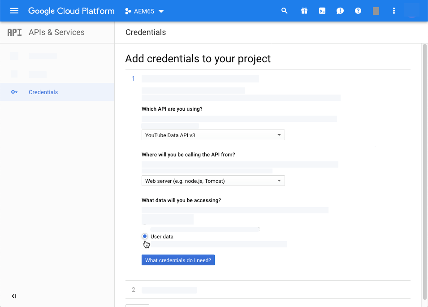Viewport: 428px width, 307px height.
Task: Click the help question mark icon
Action: click(358, 11)
